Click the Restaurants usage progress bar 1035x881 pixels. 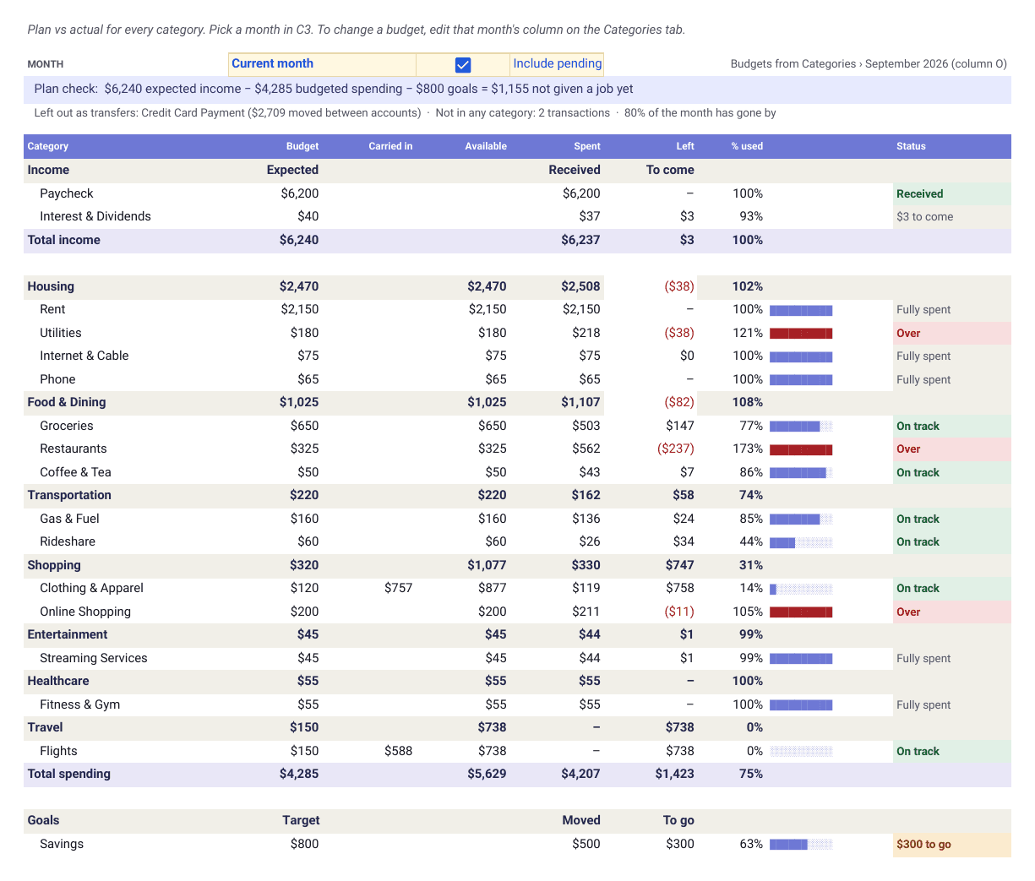[801, 449]
